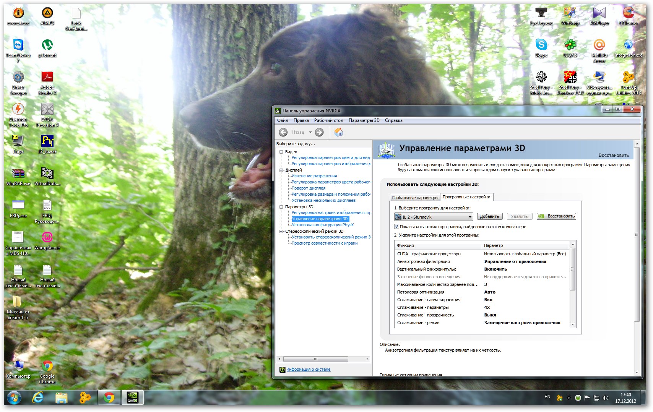This screenshot has width=653, height=412.
Task: Select the Adobe Reader X icon
Action: click(x=47, y=83)
